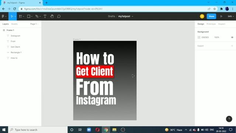Open the background color swatch picker
Viewport: 236px width, 133px height.
[199, 37]
